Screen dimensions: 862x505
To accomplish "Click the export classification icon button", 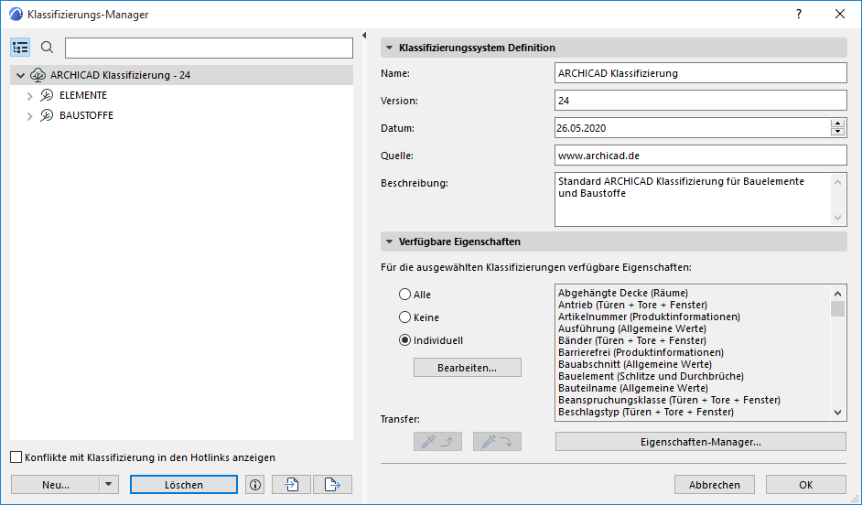I will click(332, 485).
